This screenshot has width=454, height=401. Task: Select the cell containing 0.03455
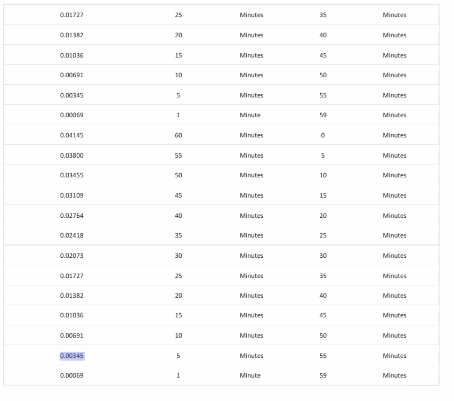(72, 175)
